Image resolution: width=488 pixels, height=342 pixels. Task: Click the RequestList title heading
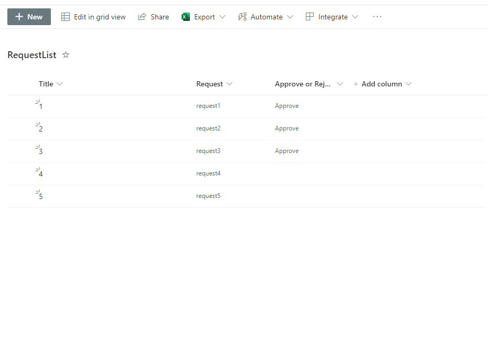point(31,55)
